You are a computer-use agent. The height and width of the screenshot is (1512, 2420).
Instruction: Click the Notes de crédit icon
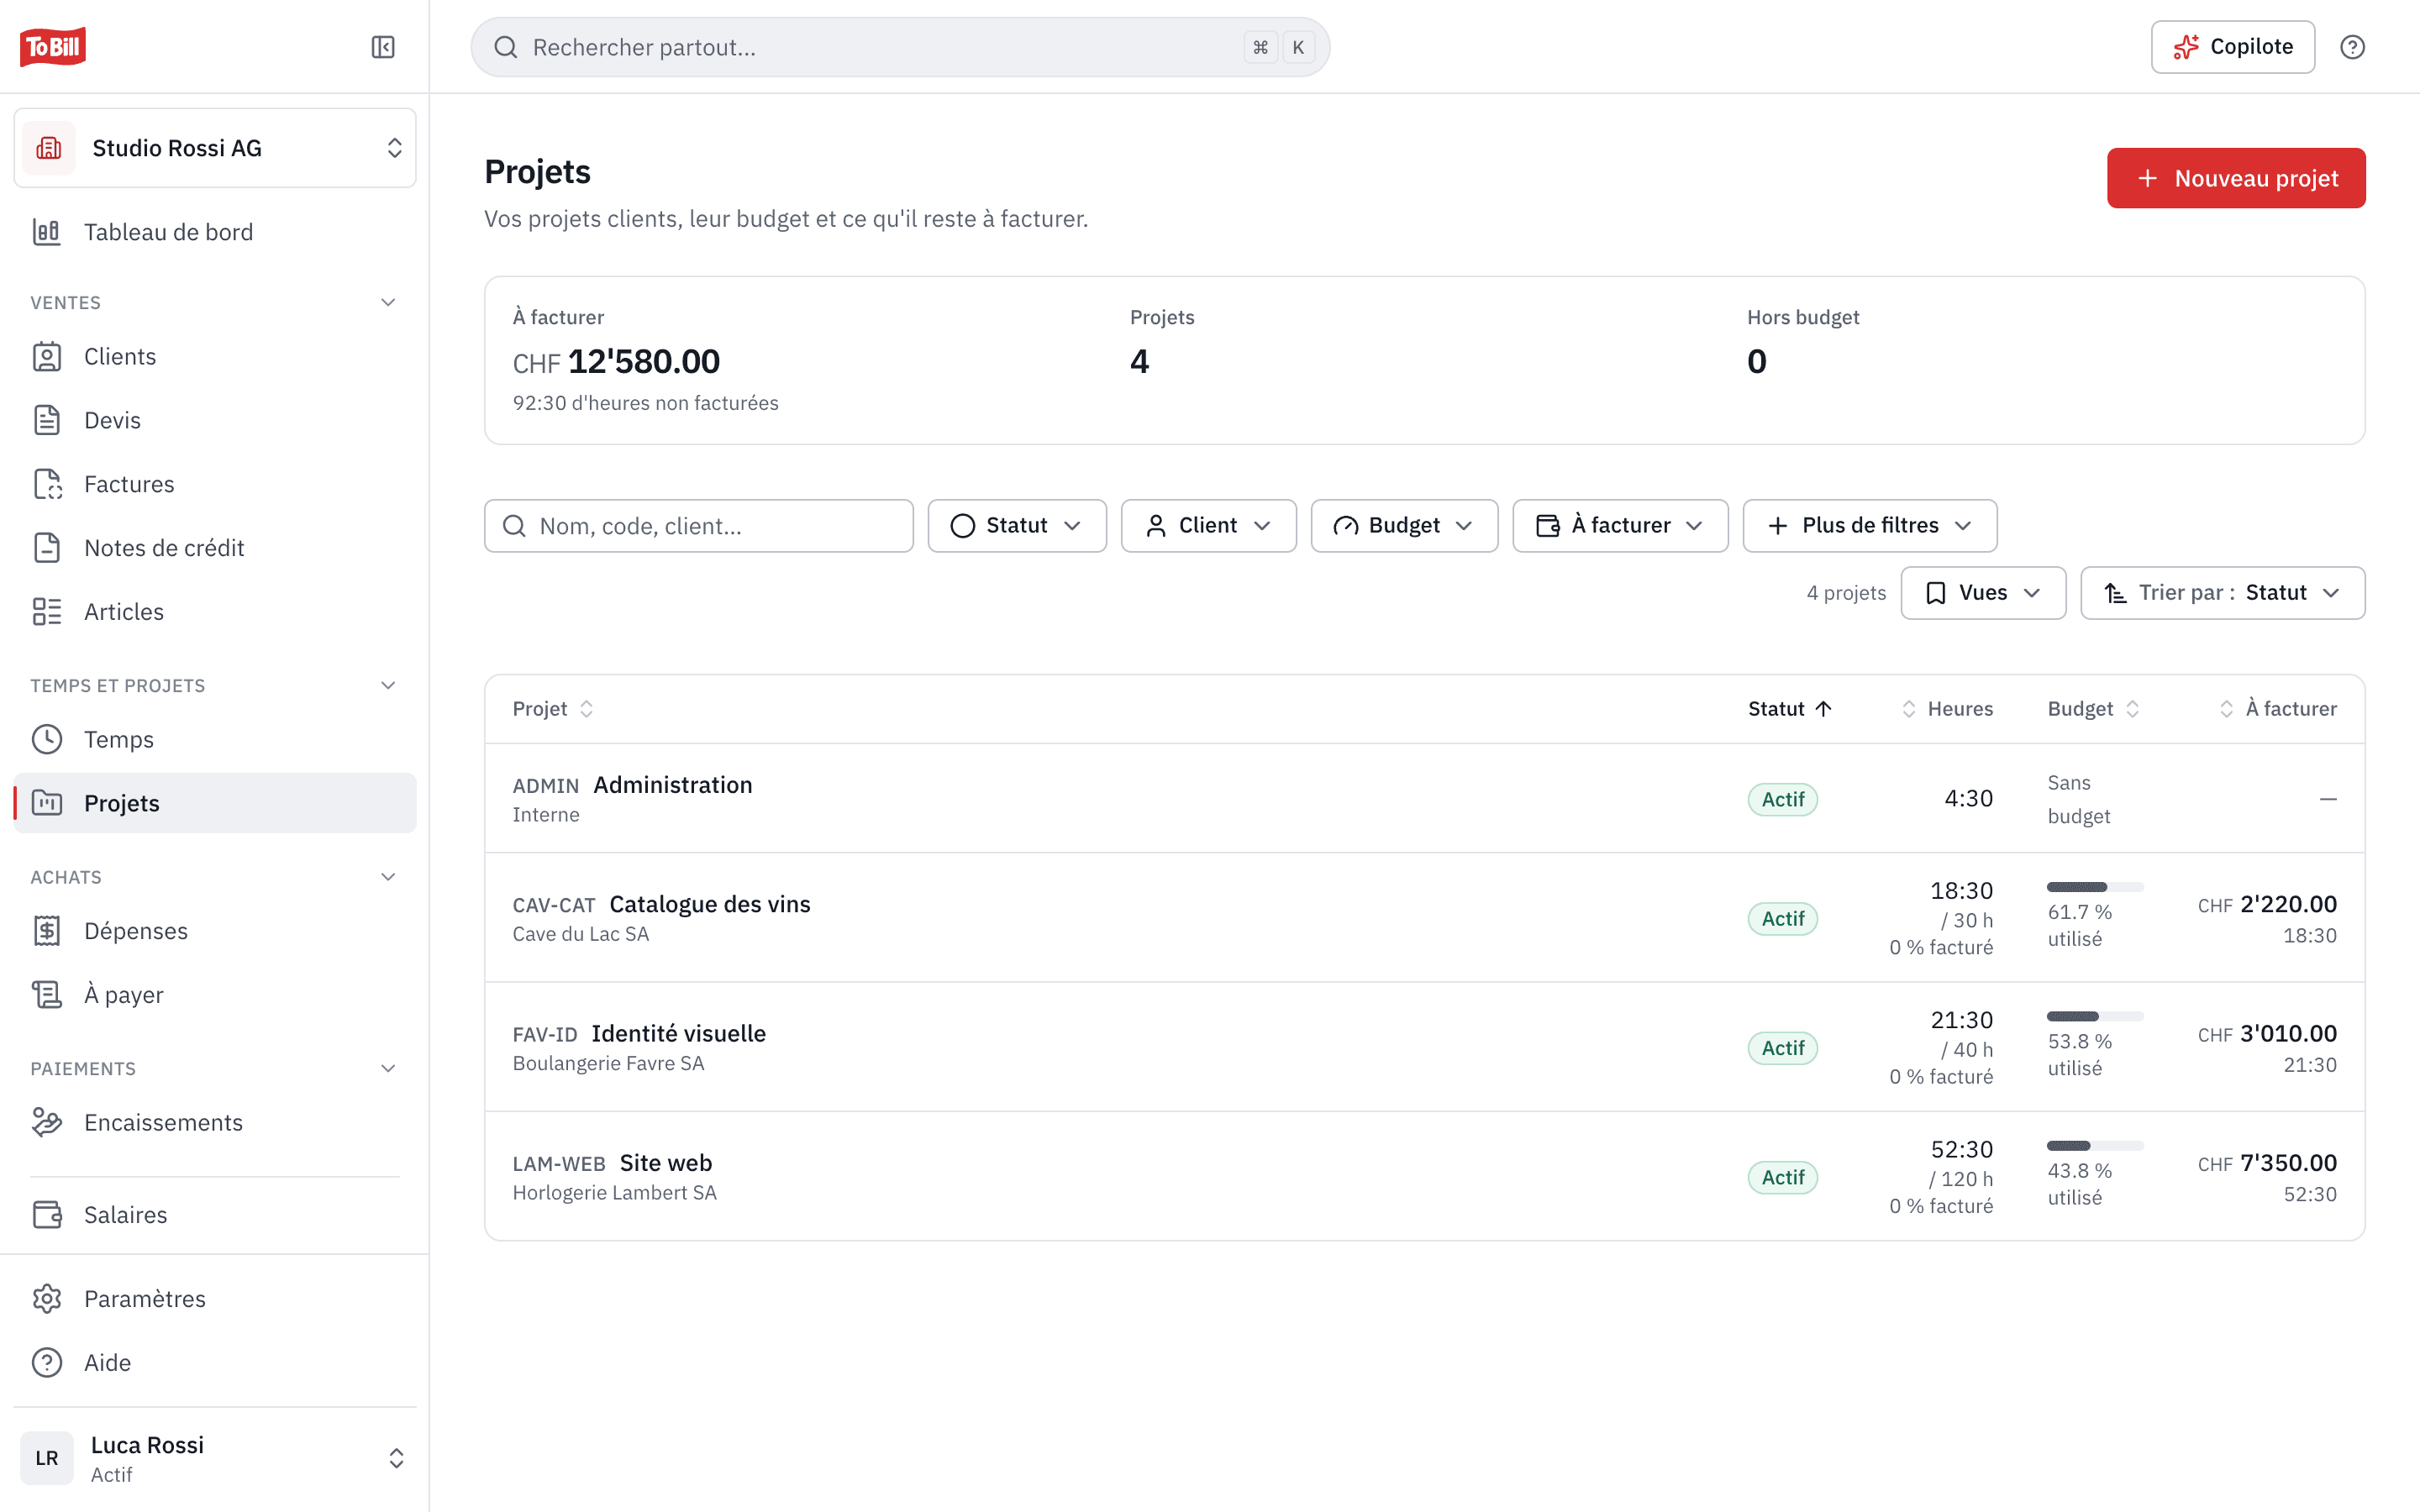[x=47, y=548]
